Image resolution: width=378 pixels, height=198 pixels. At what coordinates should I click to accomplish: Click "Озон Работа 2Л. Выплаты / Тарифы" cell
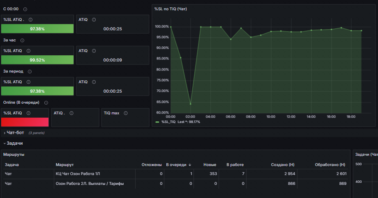(x=90, y=184)
